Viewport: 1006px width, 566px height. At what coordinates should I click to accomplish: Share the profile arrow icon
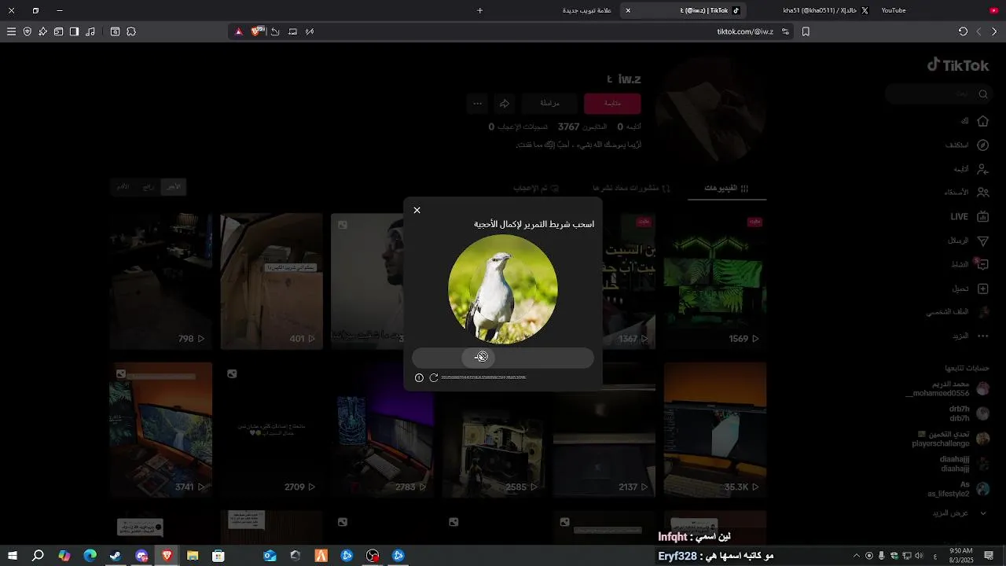[505, 103]
